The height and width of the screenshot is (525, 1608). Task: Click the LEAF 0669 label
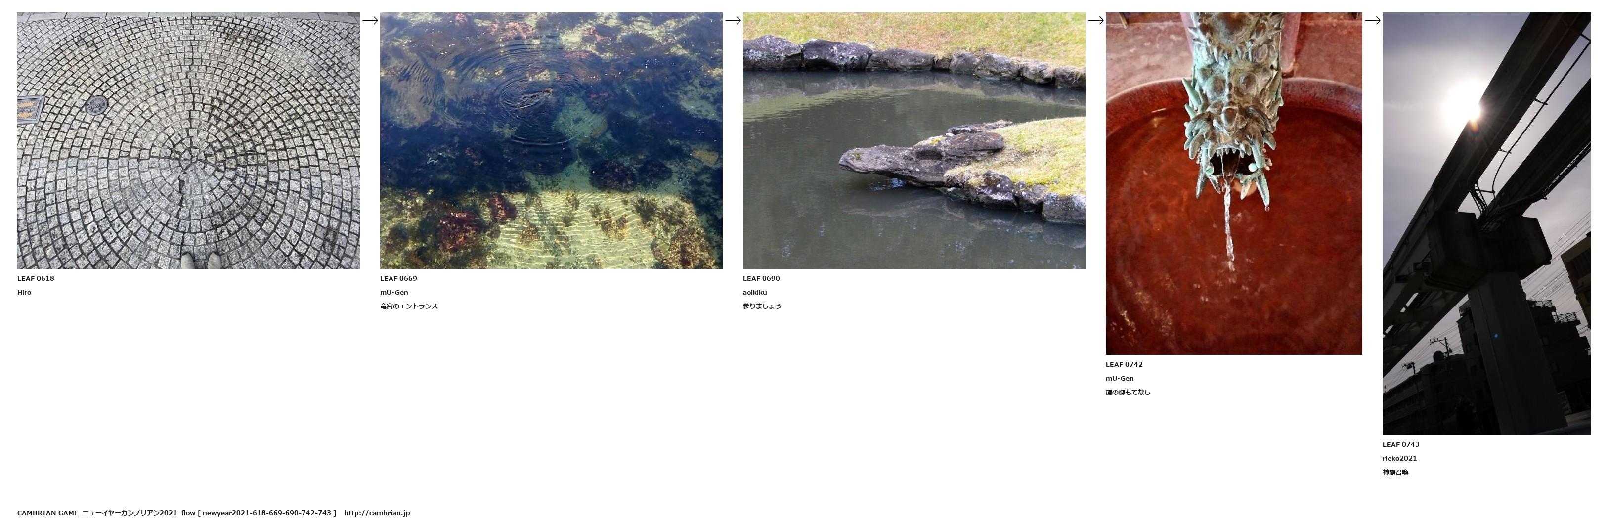(x=398, y=278)
